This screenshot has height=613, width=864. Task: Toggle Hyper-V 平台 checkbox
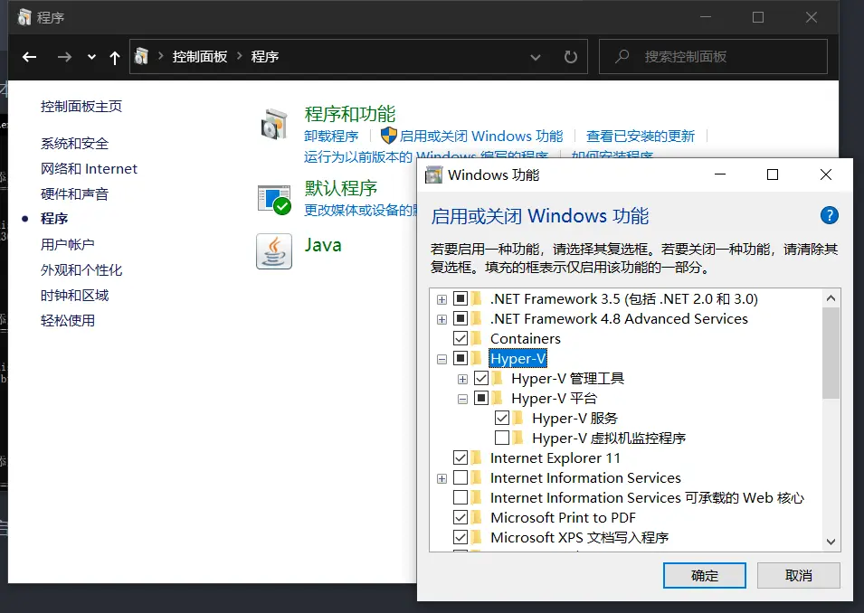tap(481, 398)
